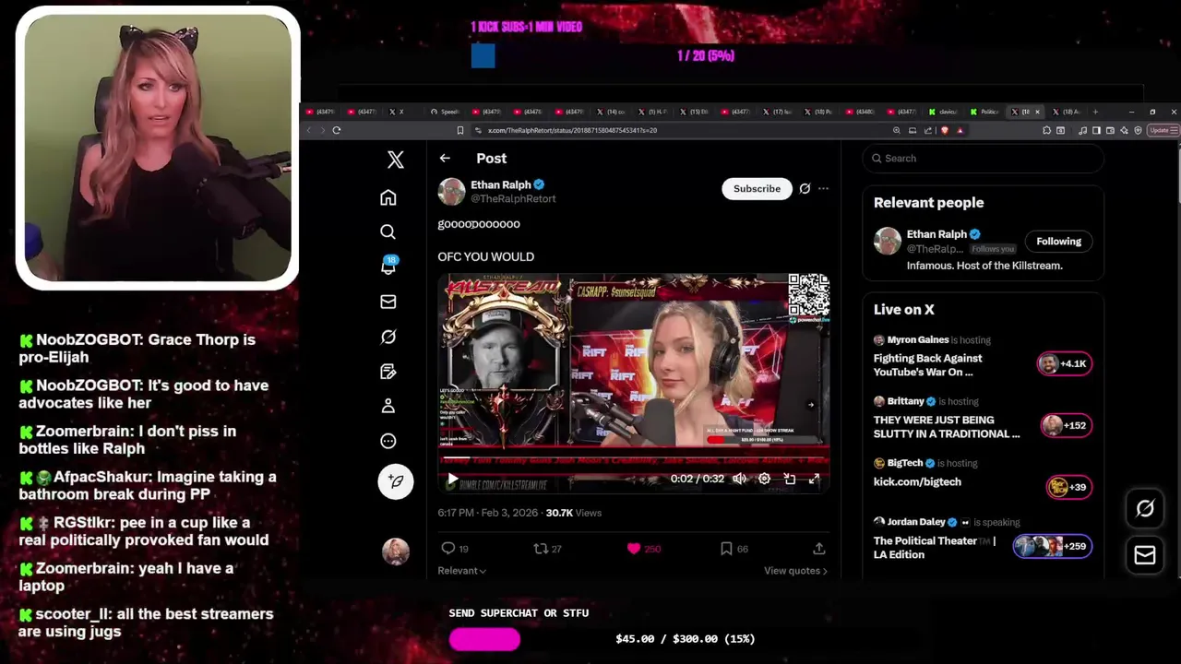Mute the video volume speaker icon
Screen dimensions: 1181x664
point(739,479)
